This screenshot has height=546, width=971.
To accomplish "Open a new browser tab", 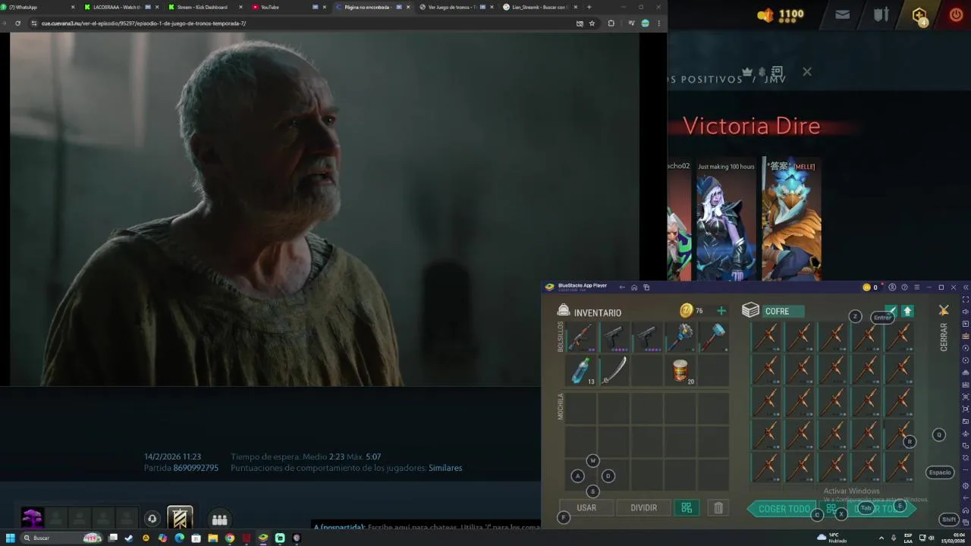I will [x=589, y=7].
